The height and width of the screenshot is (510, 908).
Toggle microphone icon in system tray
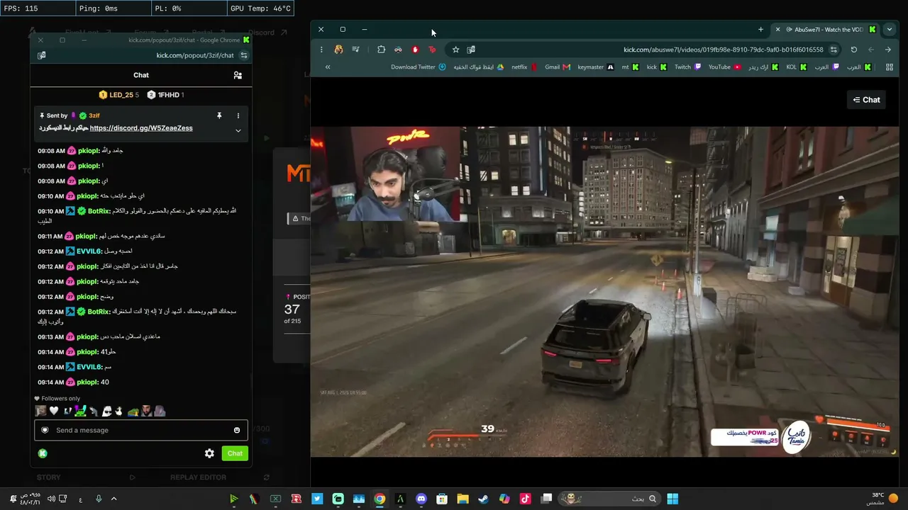pos(99,499)
